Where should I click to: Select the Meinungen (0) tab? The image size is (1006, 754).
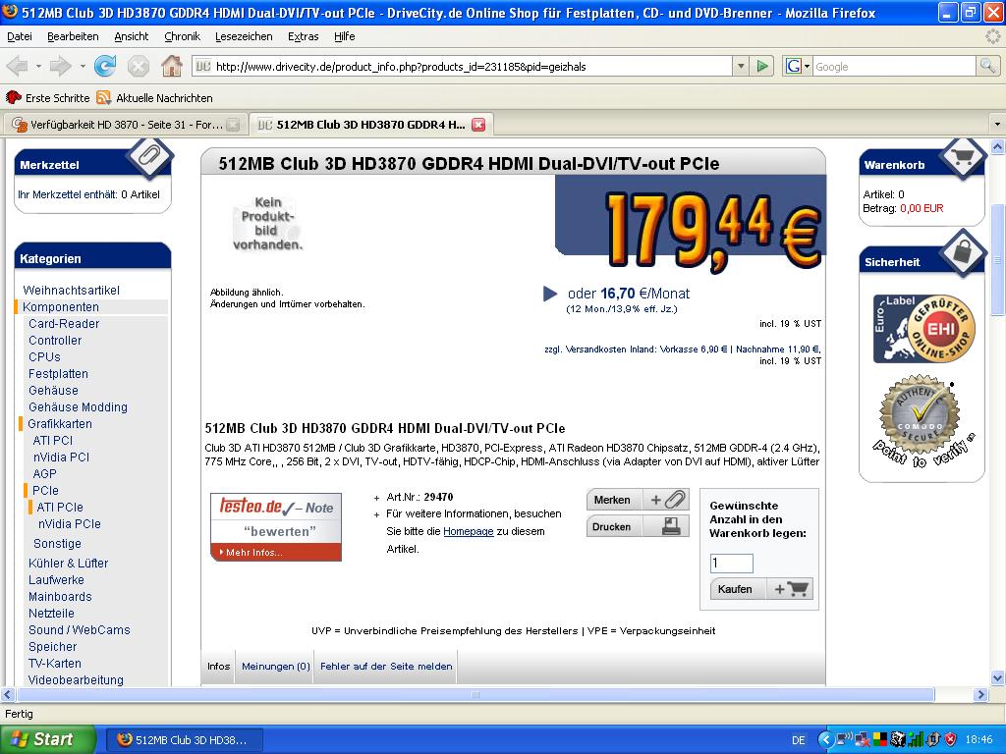point(276,667)
